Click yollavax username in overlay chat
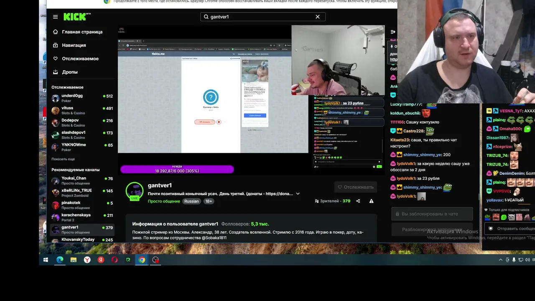This screenshot has width=535, height=301. [494, 200]
